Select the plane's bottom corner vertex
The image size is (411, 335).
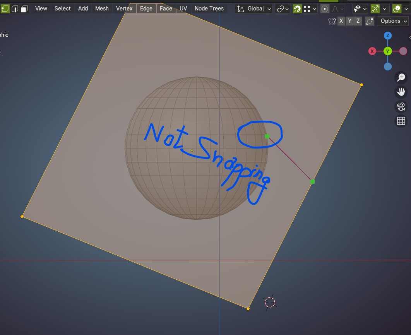pyautogui.click(x=248, y=309)
